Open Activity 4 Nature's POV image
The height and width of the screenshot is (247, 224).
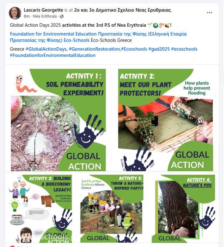pos(183,209)
